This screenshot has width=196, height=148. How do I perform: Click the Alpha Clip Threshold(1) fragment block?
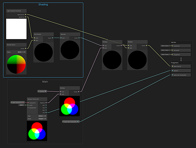[181, 75]
